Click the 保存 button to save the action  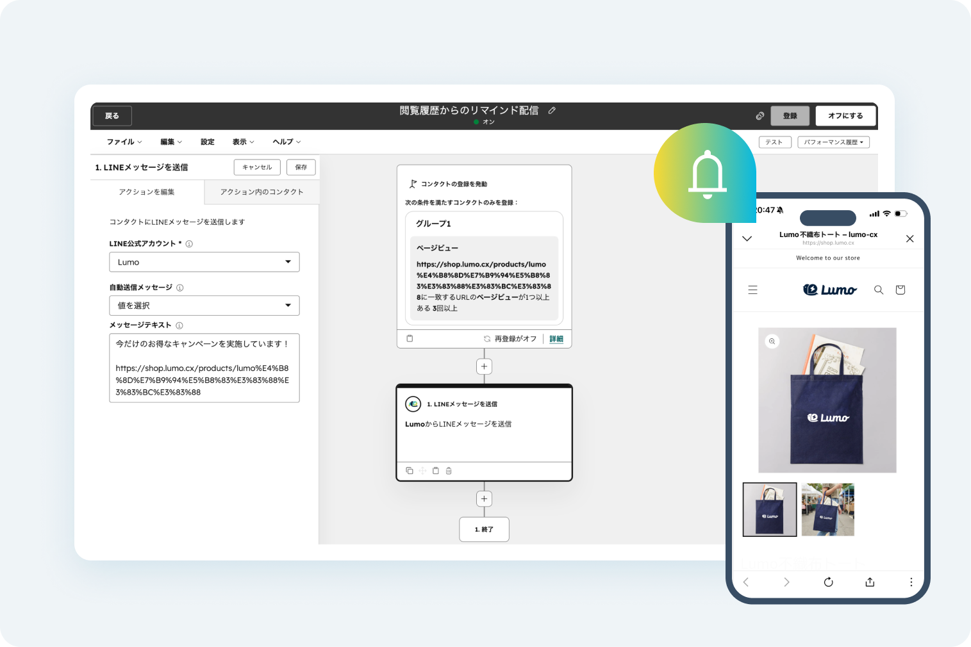click(x=301, y=167)
